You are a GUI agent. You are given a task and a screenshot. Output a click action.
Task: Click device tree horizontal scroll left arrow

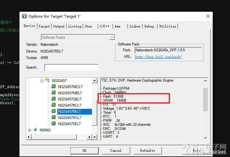[x=28, y=137]
